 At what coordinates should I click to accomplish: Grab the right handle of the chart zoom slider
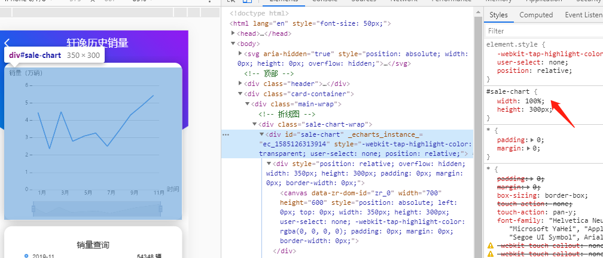click(160, 208)
